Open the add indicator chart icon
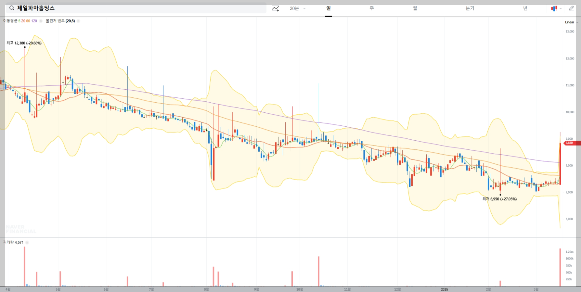 276,9
